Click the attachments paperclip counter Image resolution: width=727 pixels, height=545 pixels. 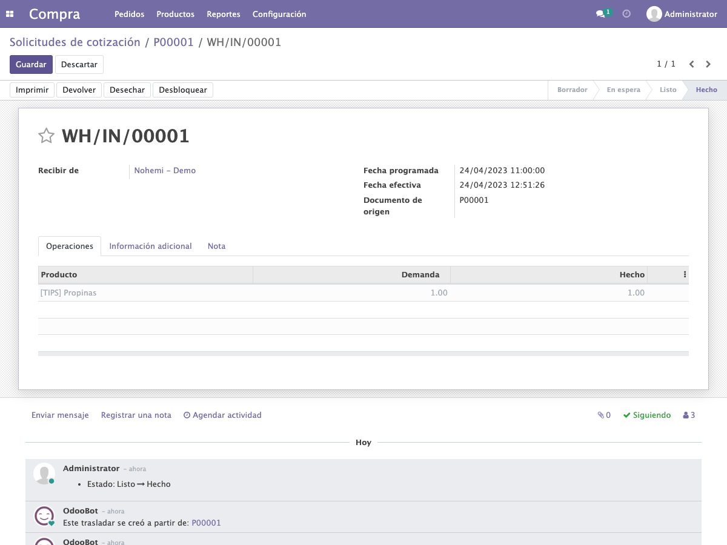[x=604, y=415]
